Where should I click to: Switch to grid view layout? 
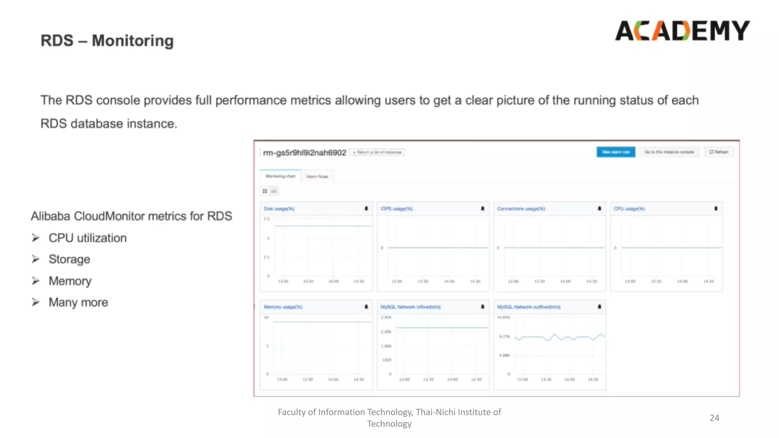coord(265,191)
